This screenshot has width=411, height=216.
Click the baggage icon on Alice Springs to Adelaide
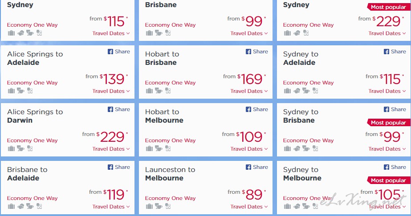tap(11, 91)
